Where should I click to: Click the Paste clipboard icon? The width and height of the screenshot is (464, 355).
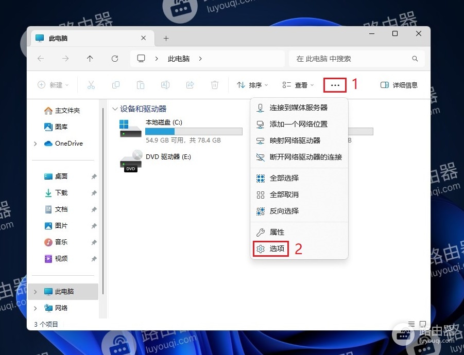pyautogui.click(x=141, y=85)
